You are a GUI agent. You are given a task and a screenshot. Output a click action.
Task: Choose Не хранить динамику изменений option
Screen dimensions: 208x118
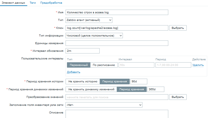point(91,89)
